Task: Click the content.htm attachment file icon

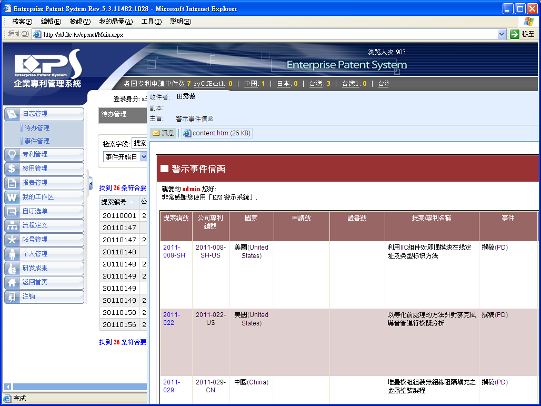Action: 187,133
